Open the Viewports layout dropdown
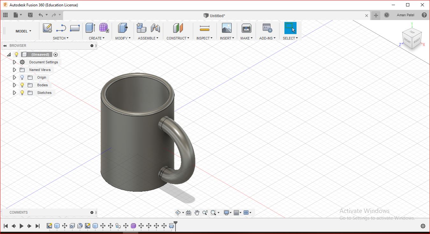Viewport: 430px width, 234px height. click(x=247, y=212)
